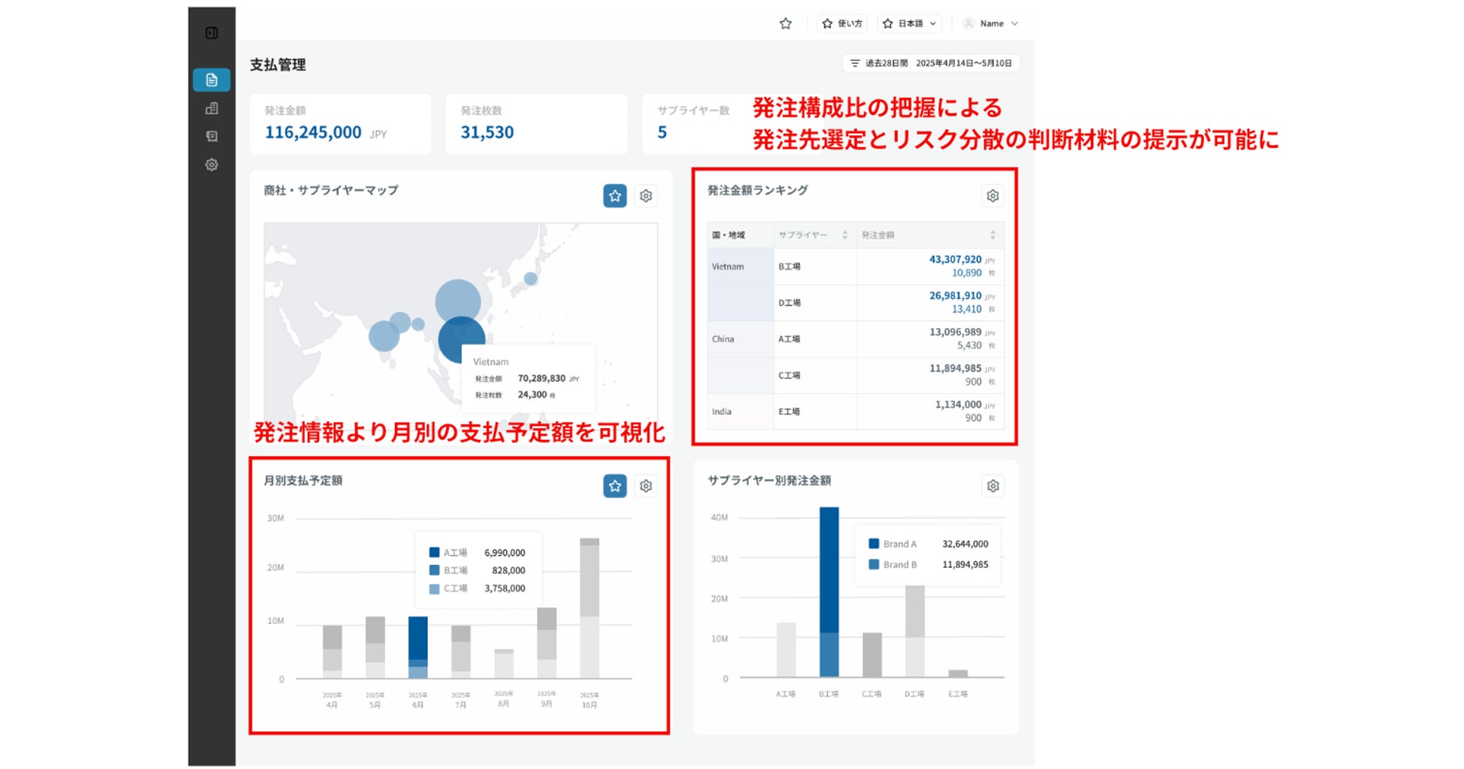Click the 2025年8月 bar in monthly chart

[504, 664]
